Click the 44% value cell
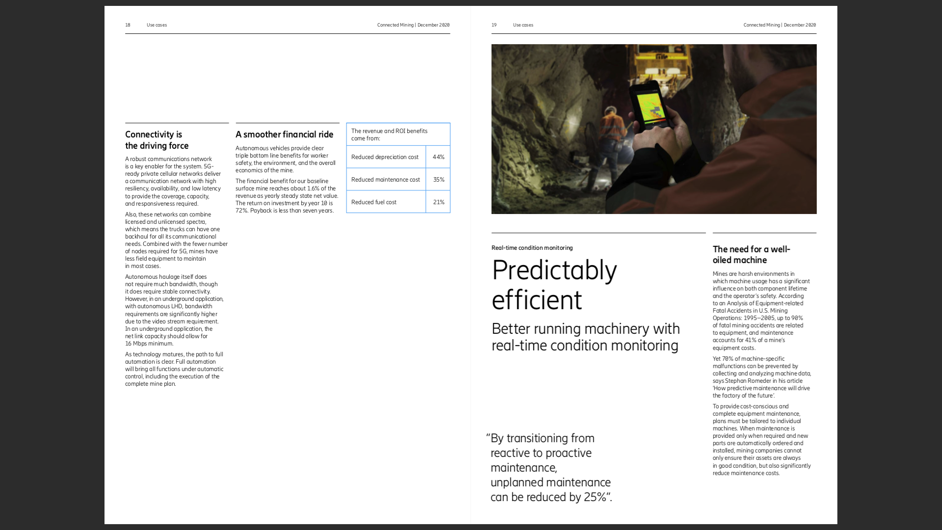The width and height of the screenshot is (942, 530). [438, 157]
